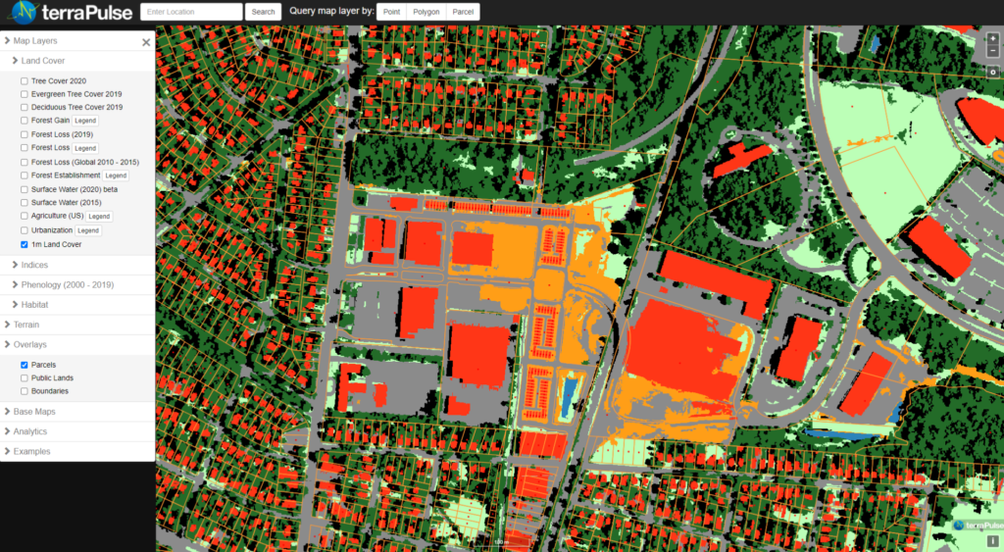The width and height of the screenshot is (1004, 552).
Task: Check the Public Lands overlay
Action: coord(25,377)
